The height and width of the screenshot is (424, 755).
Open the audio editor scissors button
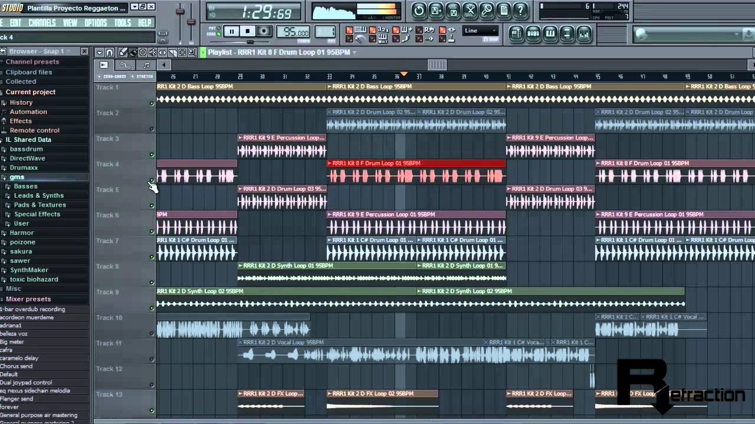coord(470,10)
